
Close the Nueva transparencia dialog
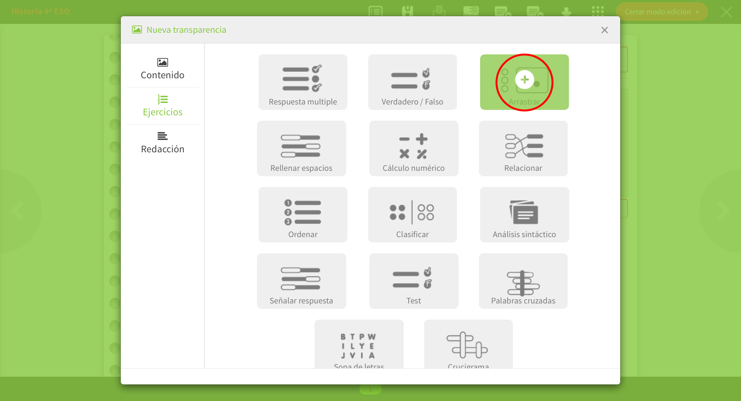pyautogui.click(x=604, y=30)
